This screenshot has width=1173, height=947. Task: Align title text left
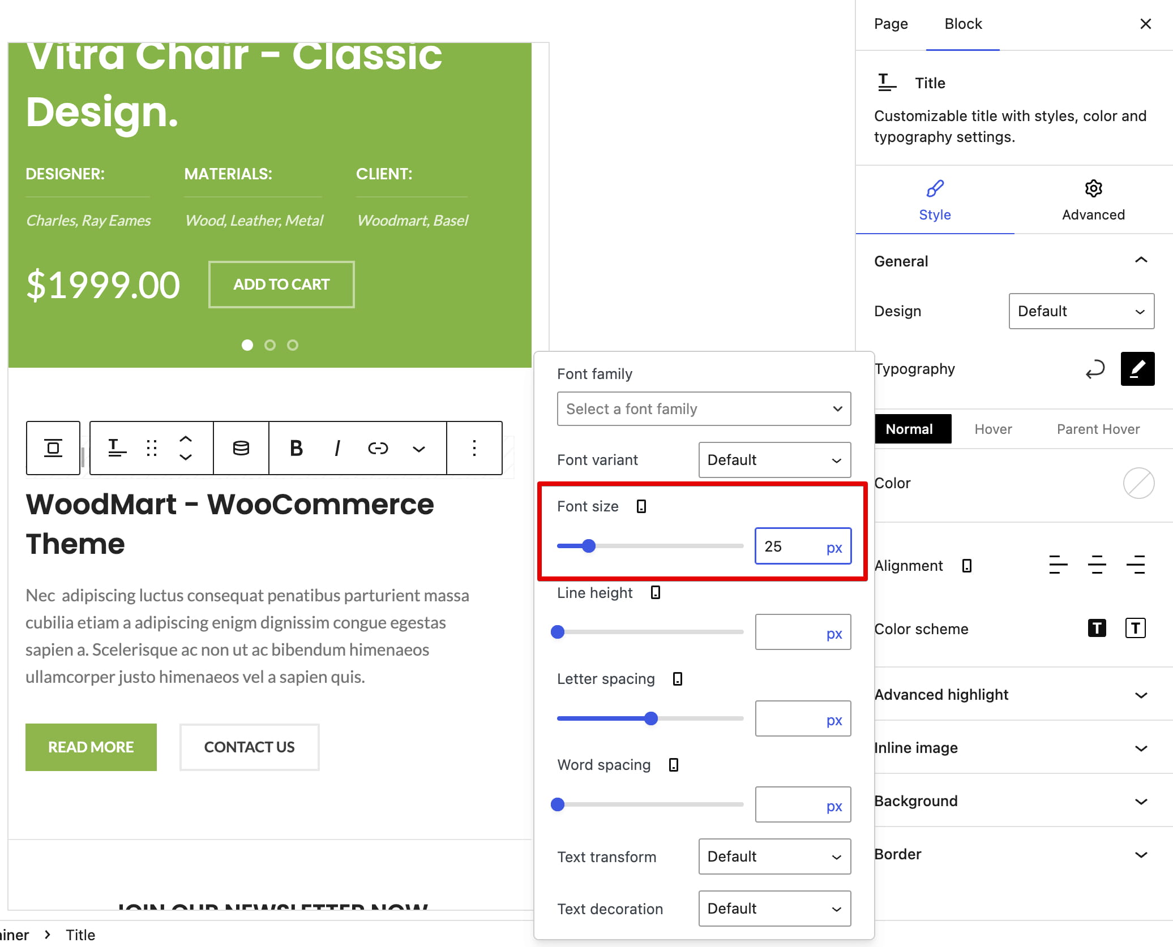point(1058,565)
